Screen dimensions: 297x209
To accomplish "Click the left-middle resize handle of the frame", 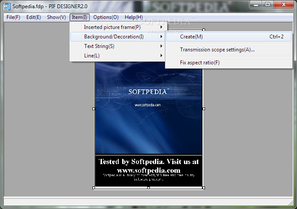I will click(94, 109).
